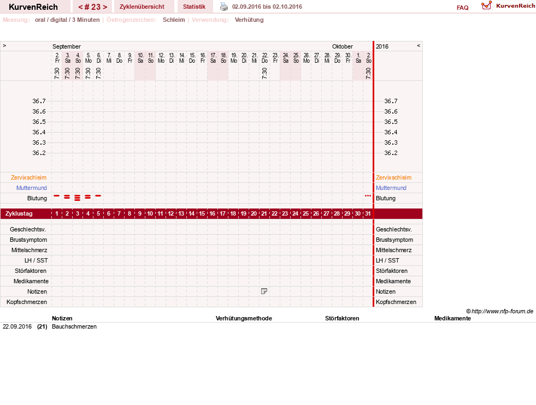Click the heavy bleeding marker on cycle day 3

click(x=78, y=198)
